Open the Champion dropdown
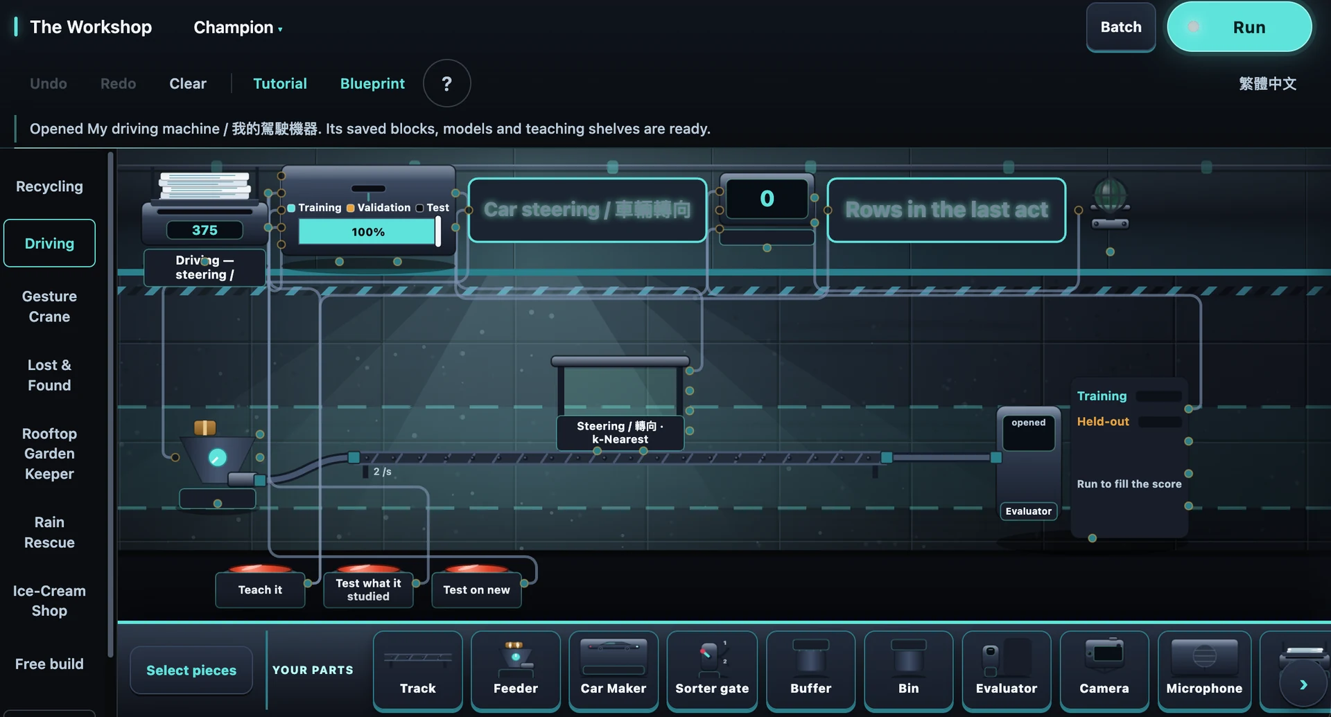1331x717 pixels. [x=238, y=28]
